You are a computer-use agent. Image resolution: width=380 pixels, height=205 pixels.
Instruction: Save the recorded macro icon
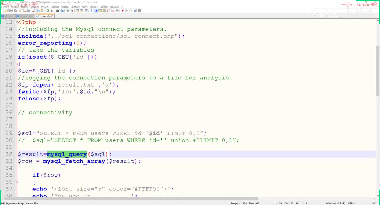click(x=140, y=11)
